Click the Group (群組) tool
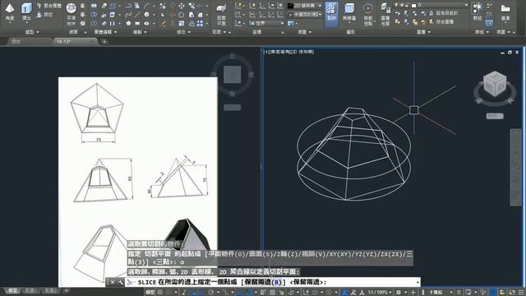526x296 pixels. pos(477,12)
